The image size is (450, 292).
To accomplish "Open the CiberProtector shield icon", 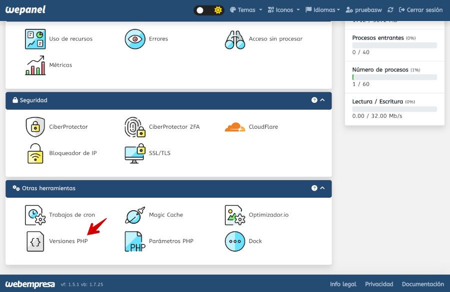I will (x=35, y=127).
